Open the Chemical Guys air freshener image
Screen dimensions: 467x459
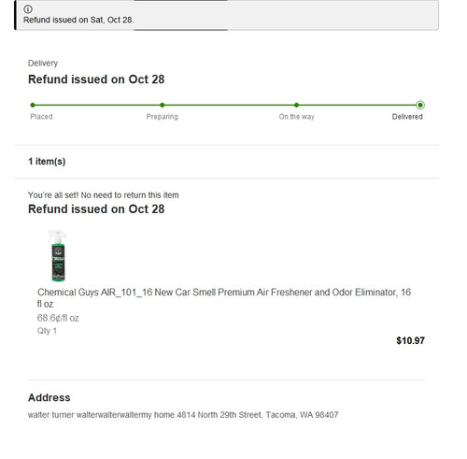[x=58, y=255]
